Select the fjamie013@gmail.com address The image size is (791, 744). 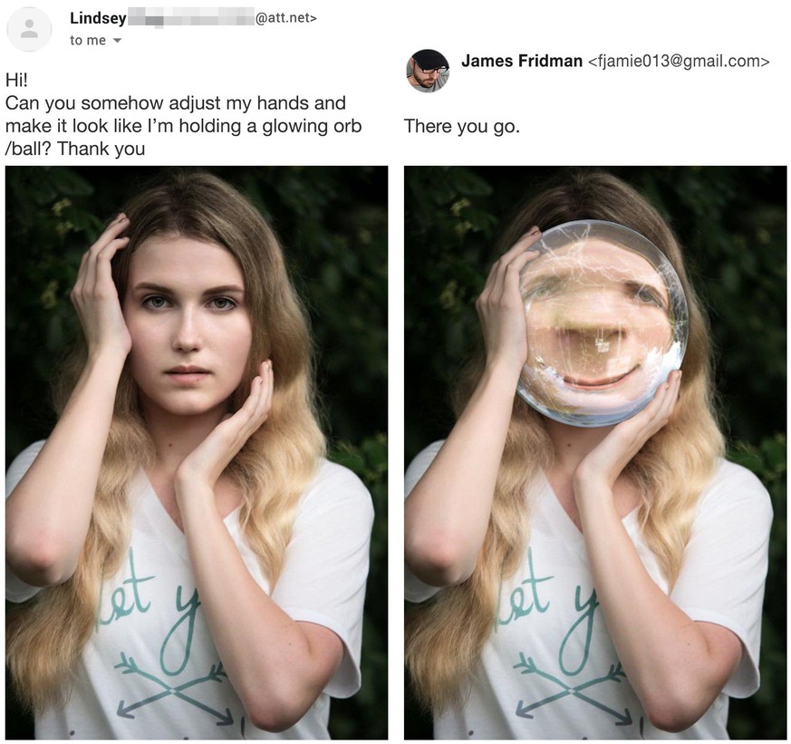tap(679, 61)
